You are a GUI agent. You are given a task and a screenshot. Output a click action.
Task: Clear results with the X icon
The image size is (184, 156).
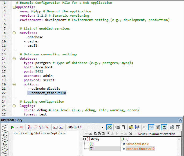tap(131, 134)
